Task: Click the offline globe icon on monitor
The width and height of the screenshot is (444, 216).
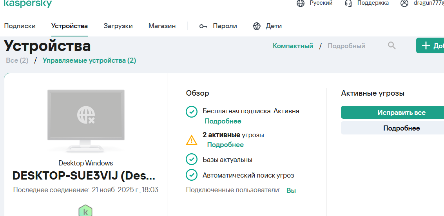Action: pos(86,114)
